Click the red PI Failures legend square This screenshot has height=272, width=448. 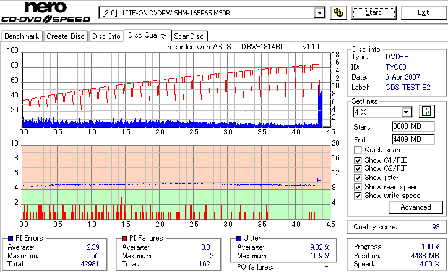pos(124,239)
